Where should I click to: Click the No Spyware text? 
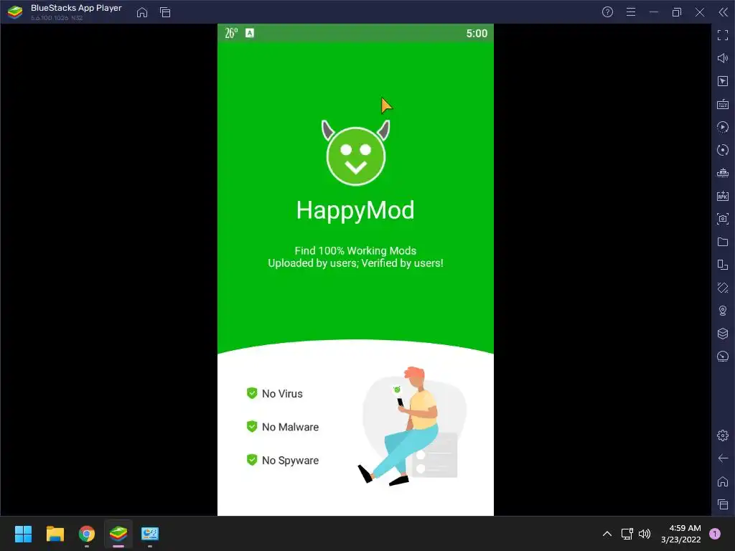click(x=290, y=461)
